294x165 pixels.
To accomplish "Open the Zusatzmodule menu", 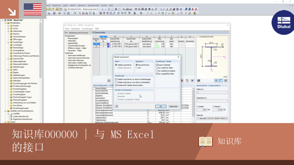I will point(93,5).
